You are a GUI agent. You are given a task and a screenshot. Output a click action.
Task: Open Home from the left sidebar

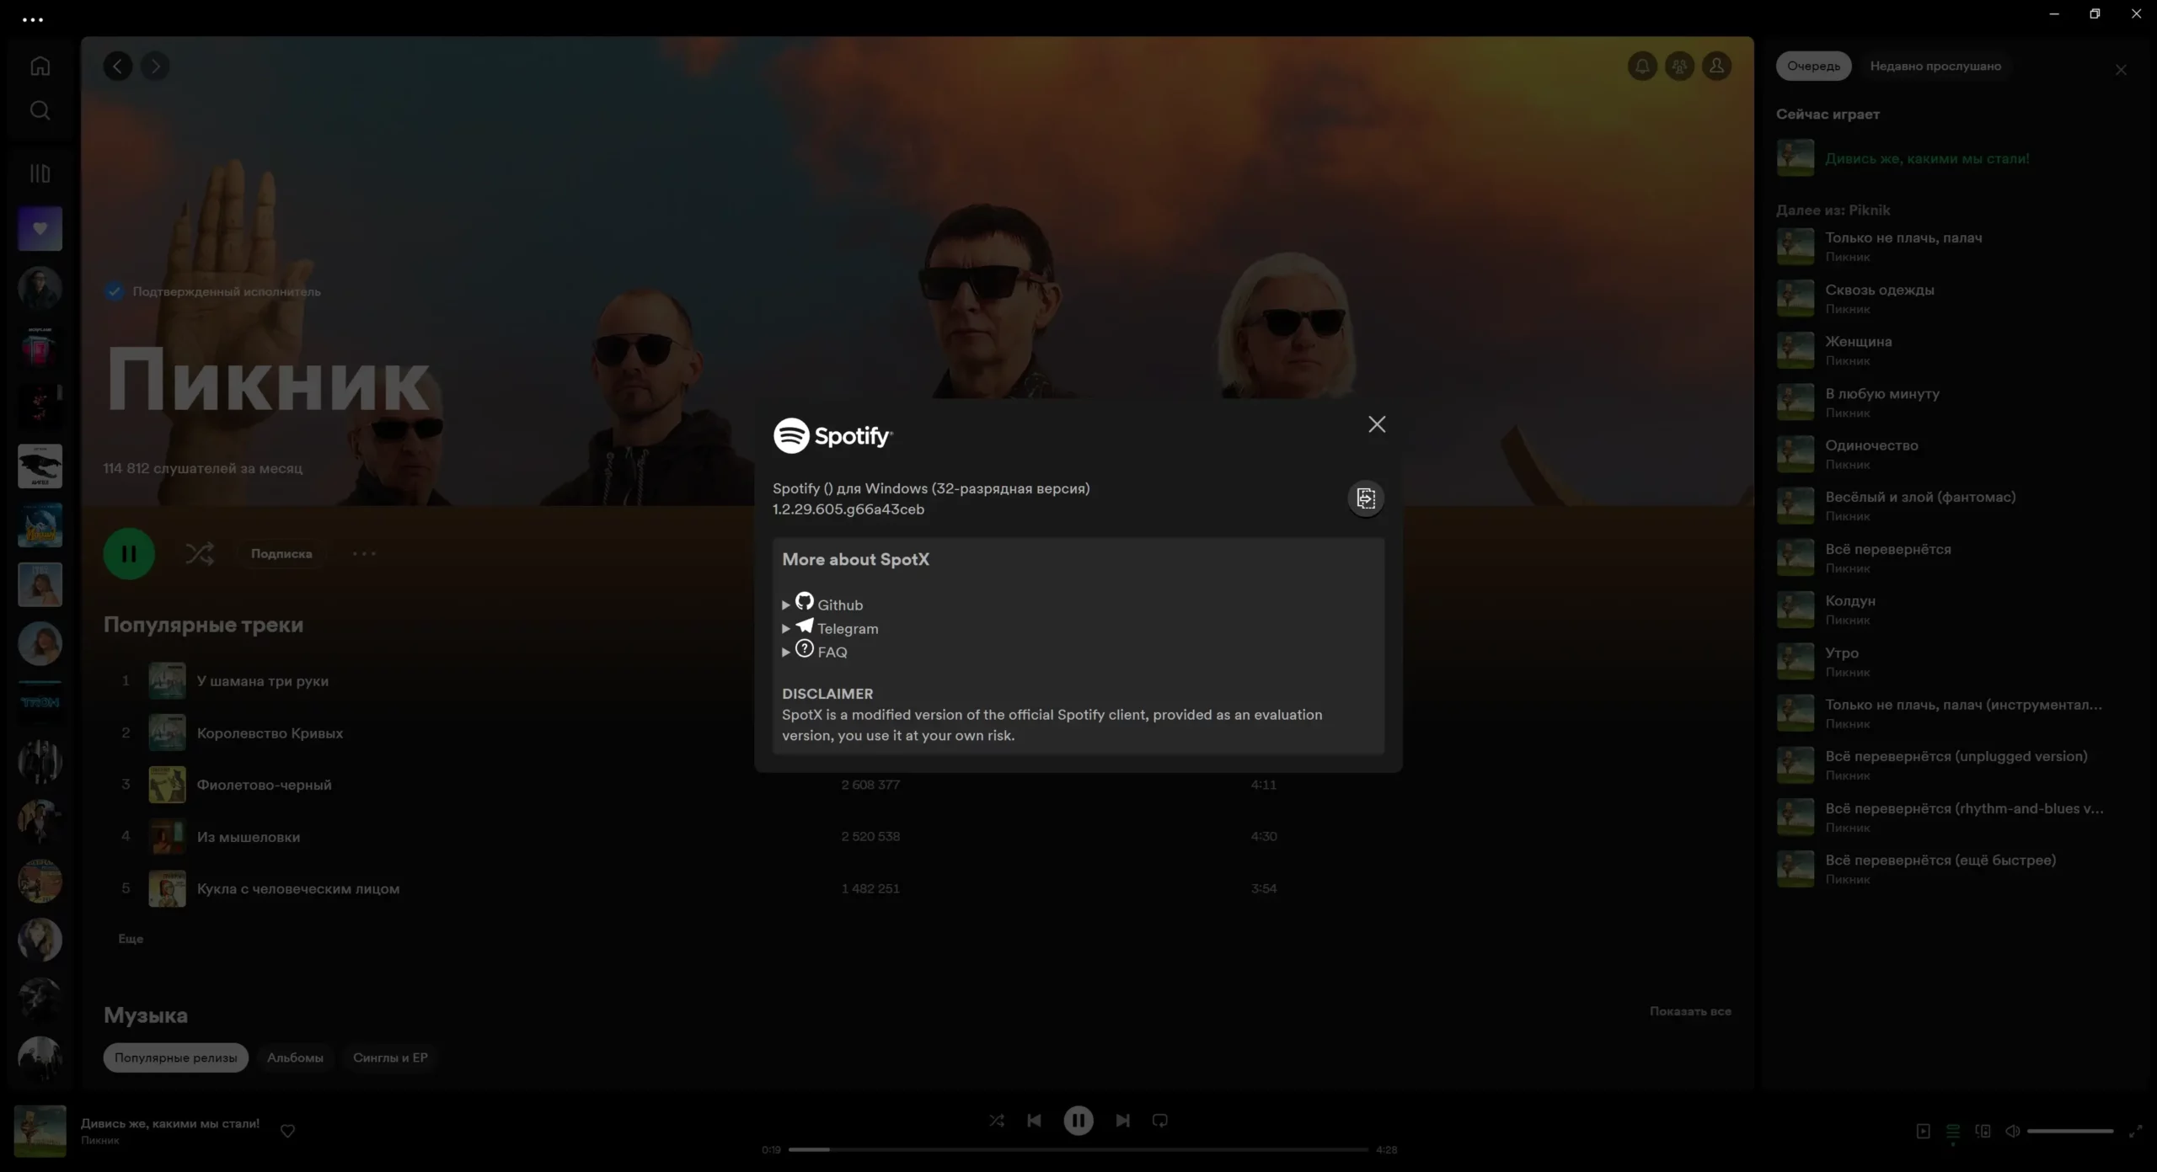39,66
